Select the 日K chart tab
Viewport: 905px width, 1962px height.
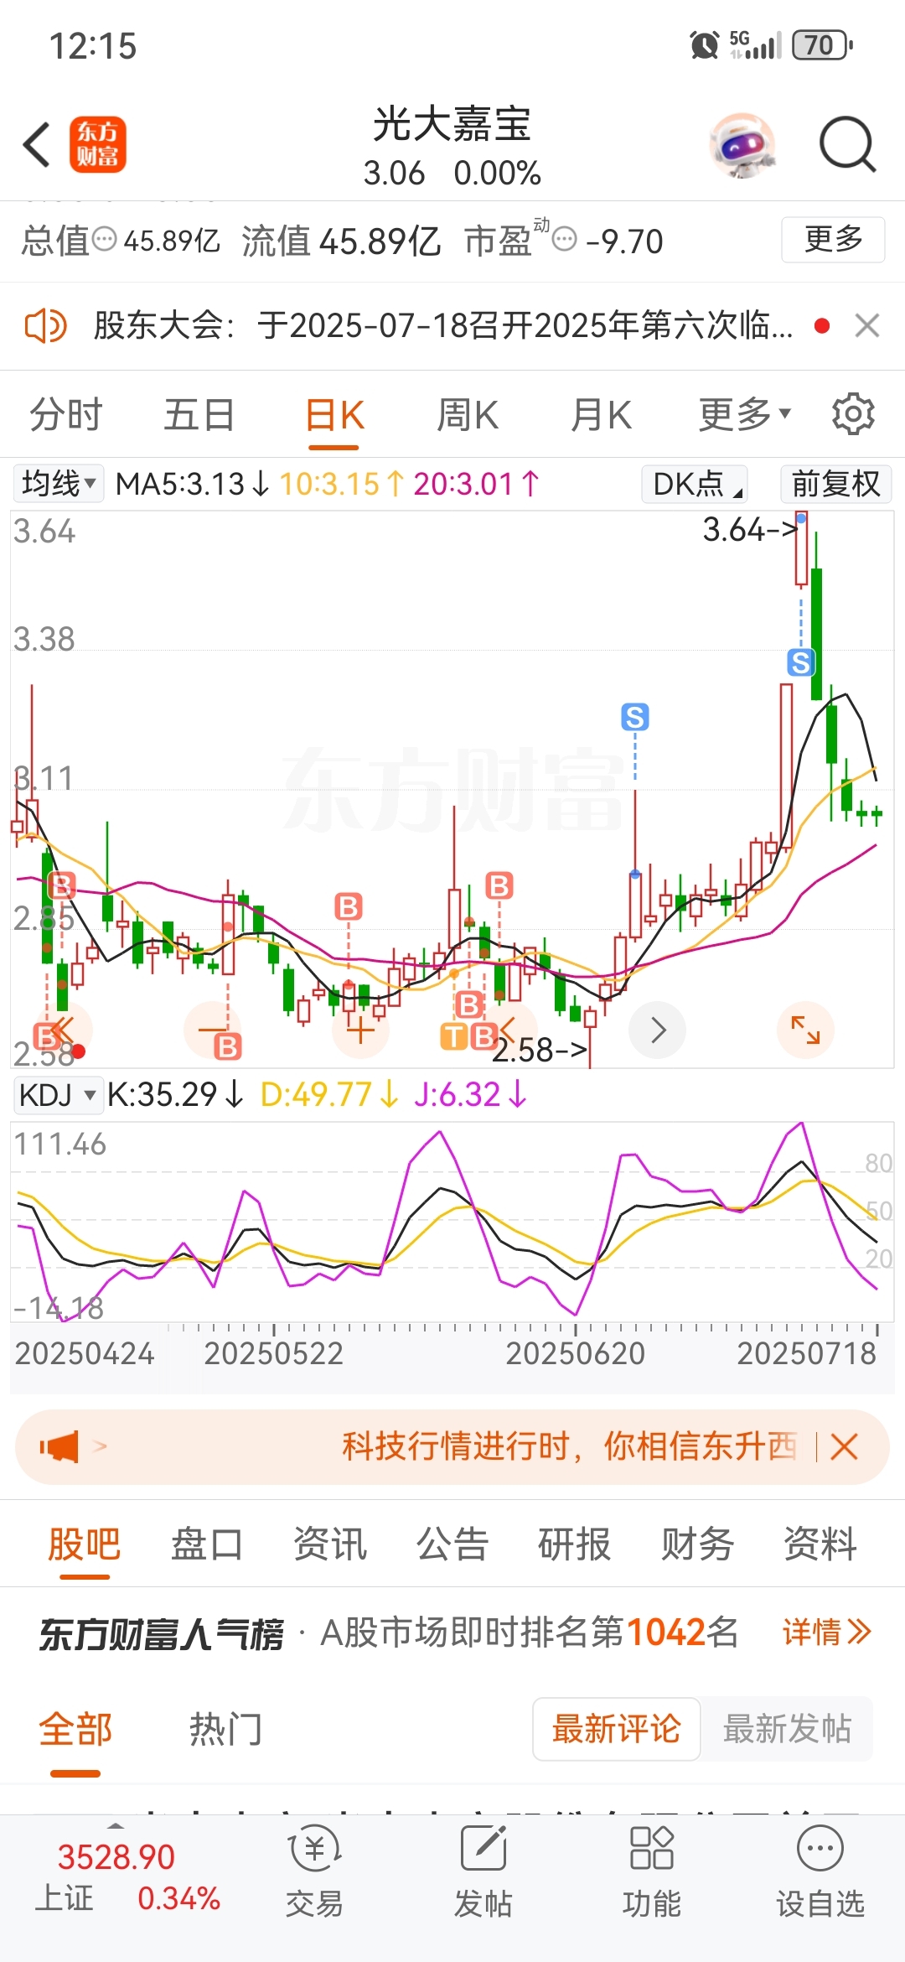coord(334,415)
